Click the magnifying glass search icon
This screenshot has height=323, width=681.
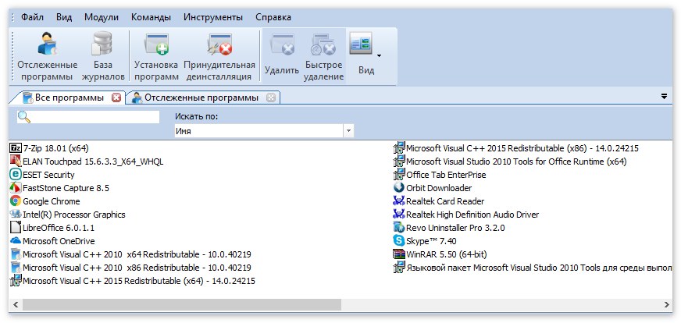coord(24,117)
